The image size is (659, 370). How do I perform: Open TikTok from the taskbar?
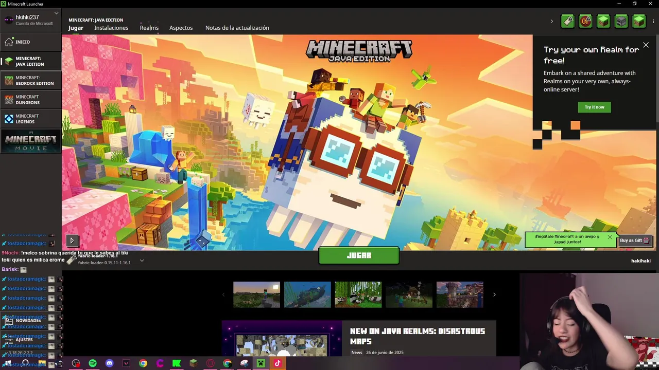click(278, 363)
